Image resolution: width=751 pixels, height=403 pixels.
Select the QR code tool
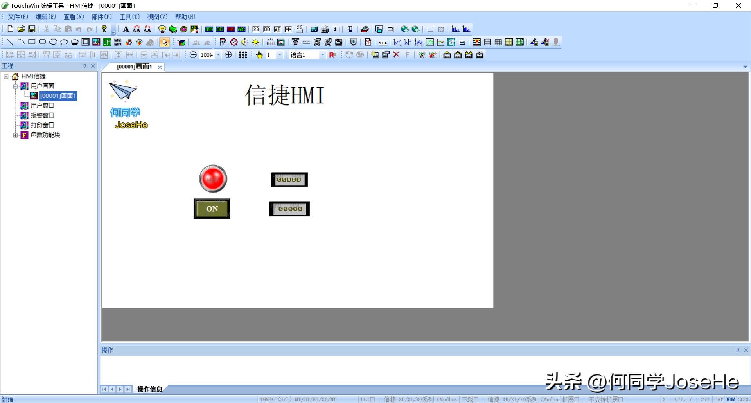tap(118, 42)
